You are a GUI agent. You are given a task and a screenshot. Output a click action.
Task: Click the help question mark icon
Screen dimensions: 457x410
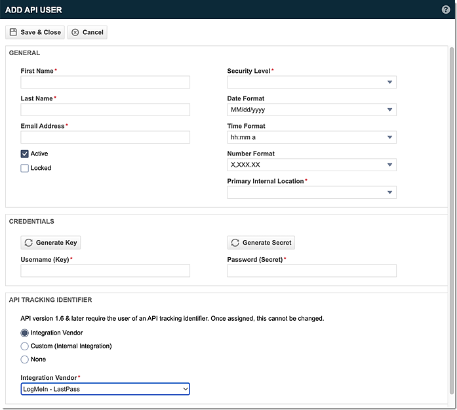(x=446, y=10)
